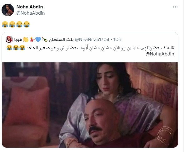
Task: Click the last laughing emoji in the main tweet
Action: [27, 24]
